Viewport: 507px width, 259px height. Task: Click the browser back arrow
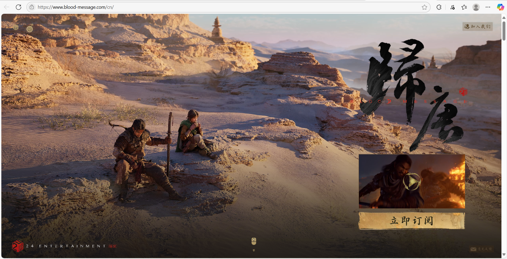(x=7, y=7)
